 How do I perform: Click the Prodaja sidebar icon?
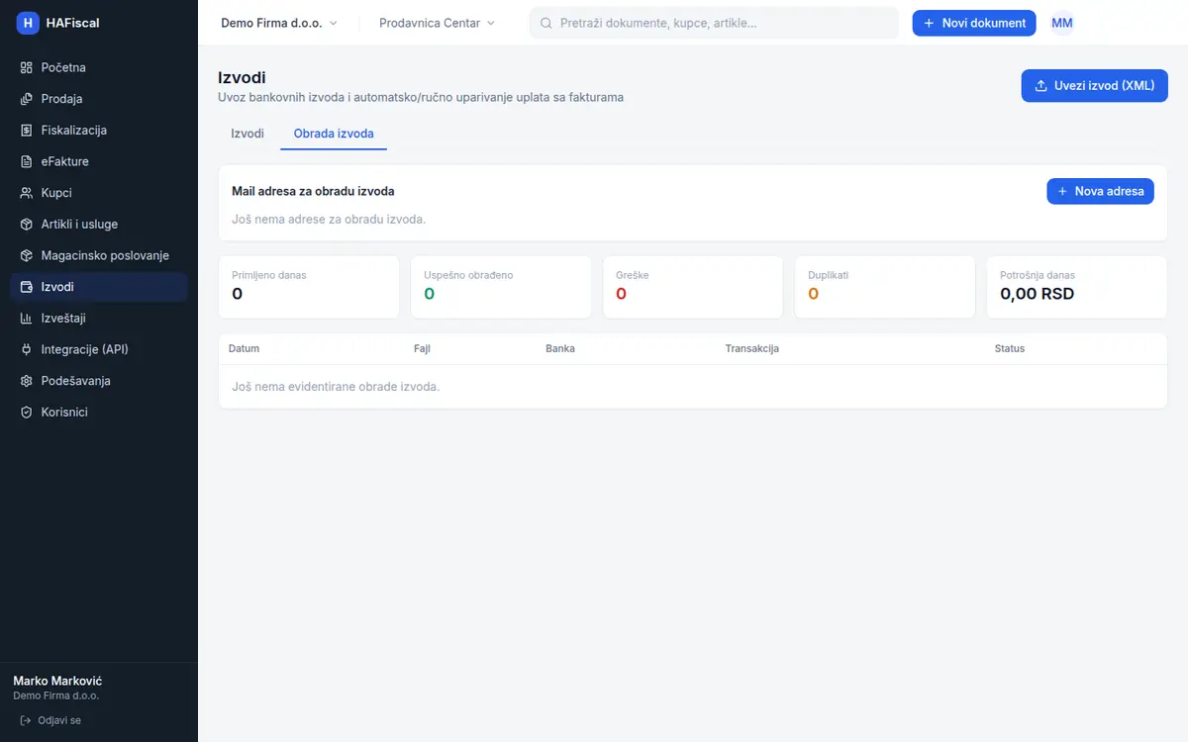point(27,99)
